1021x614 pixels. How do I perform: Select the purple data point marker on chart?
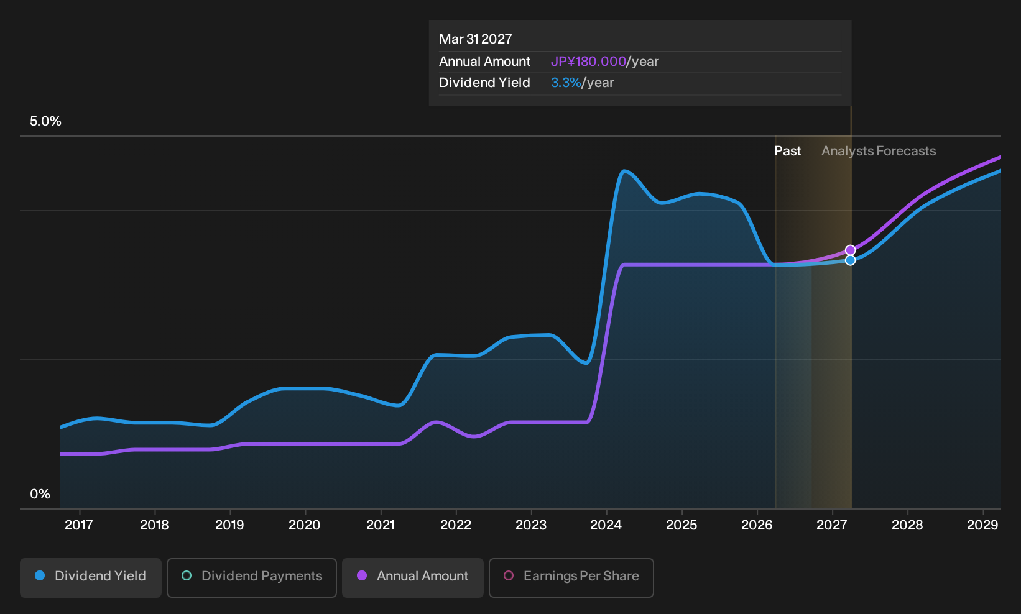pyautogui.click(x=850, y=250)
